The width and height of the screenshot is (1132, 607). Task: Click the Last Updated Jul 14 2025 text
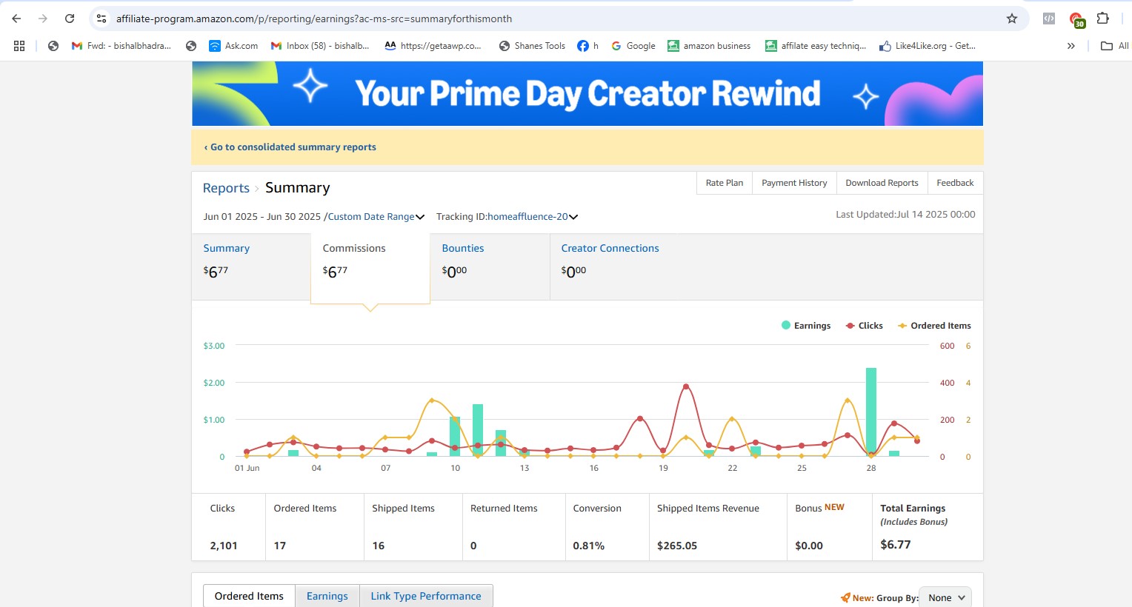pos(905,215)
